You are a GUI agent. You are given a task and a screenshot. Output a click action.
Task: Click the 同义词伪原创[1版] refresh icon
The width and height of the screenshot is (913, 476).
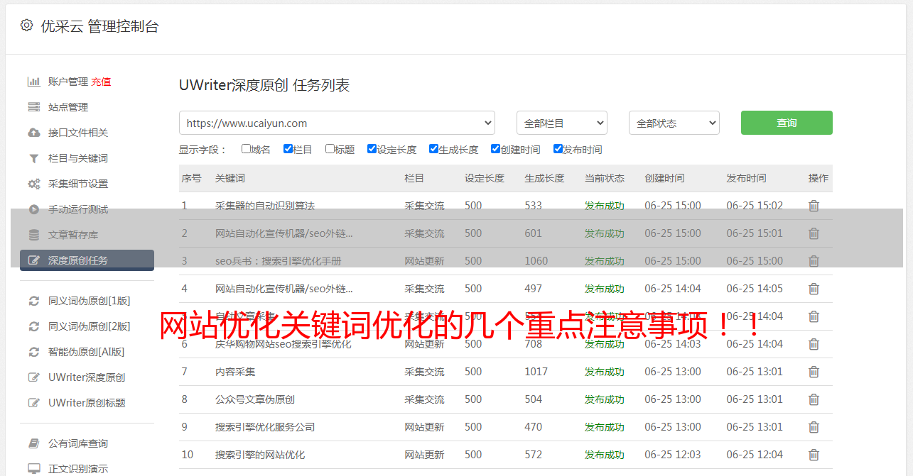33,301
